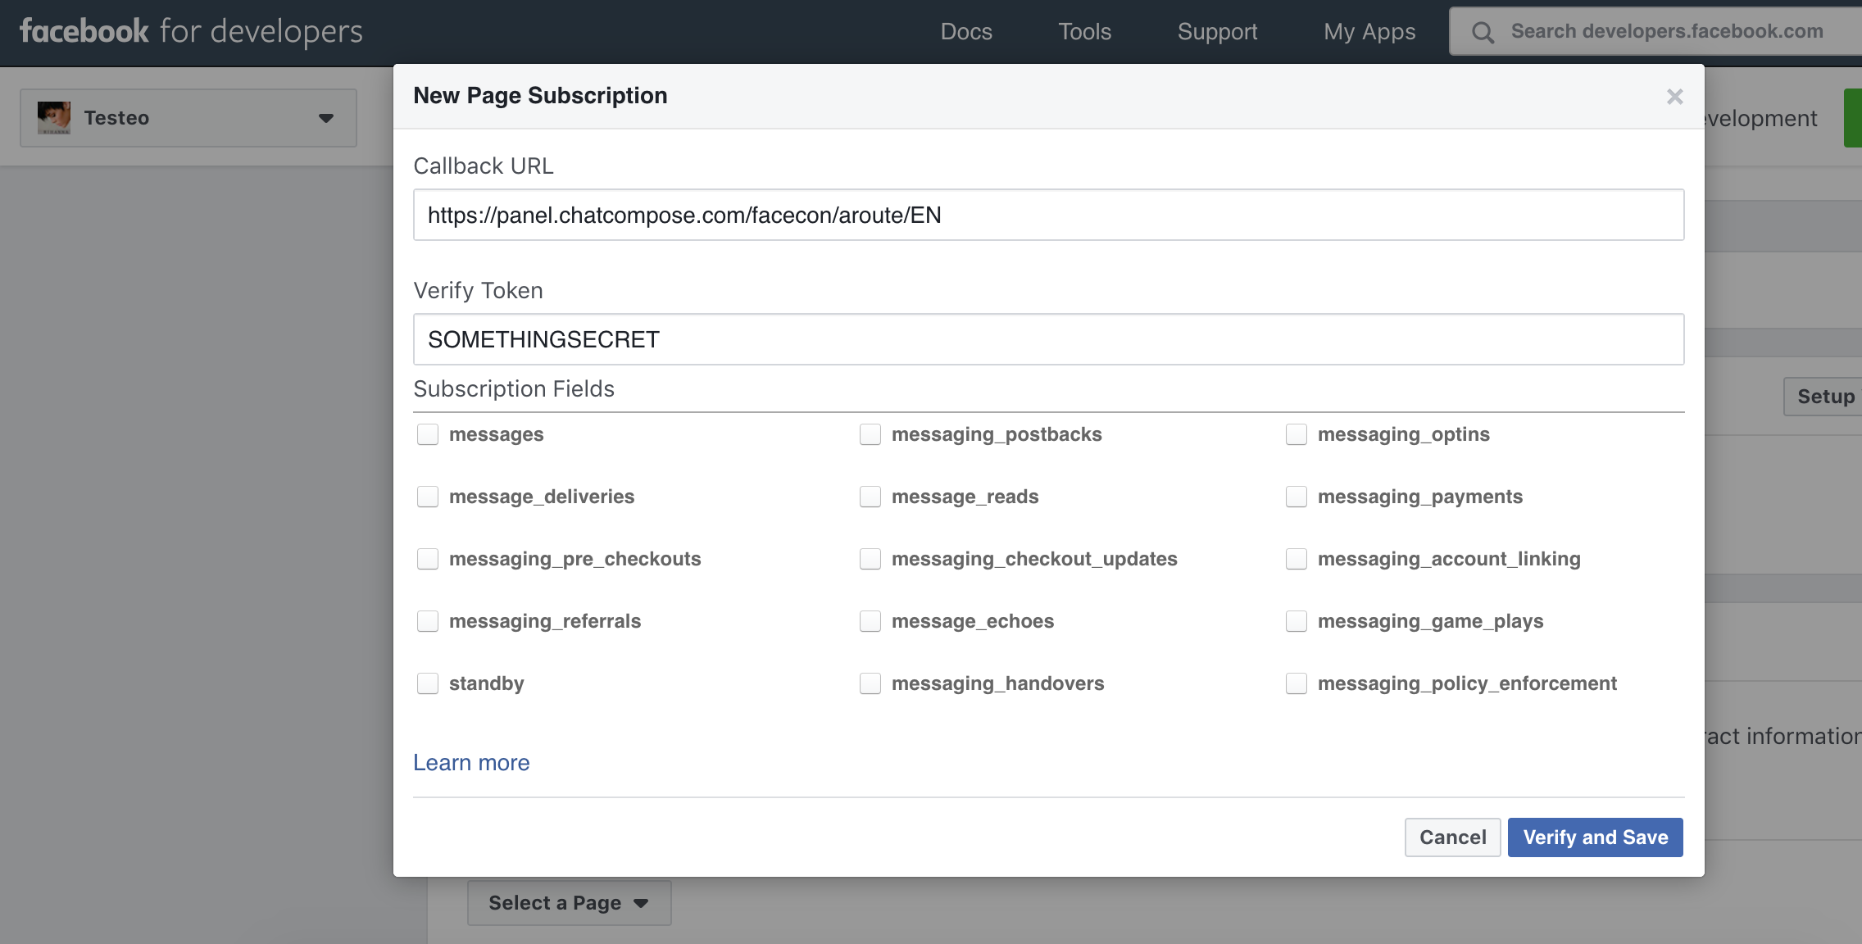This screenshot has height=944, width=1862.
Task: Enable messaging_pre_checkouts field
Action: 428,559
